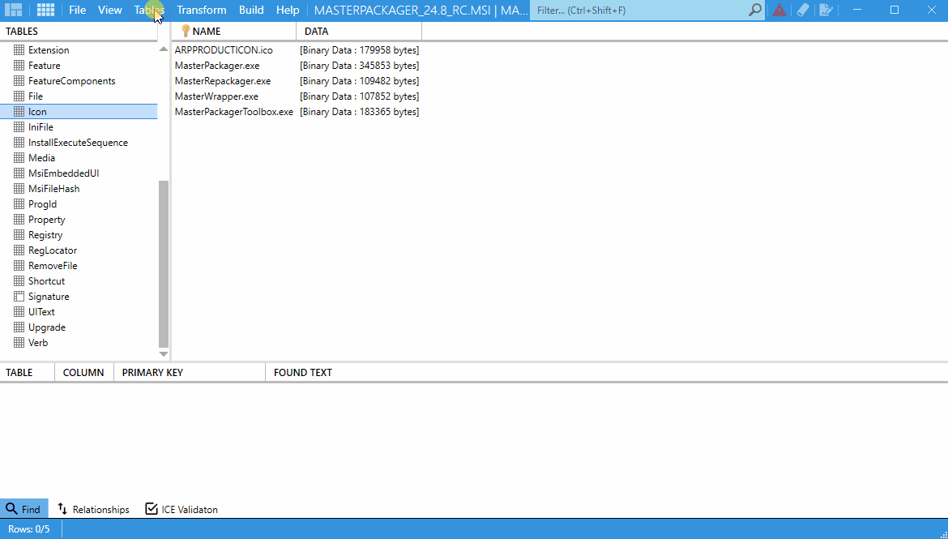Image resolution: width=948 pixels, height=539 pixels.
Task: Click the table icon beside RegLocator
Action: point(19,250)
